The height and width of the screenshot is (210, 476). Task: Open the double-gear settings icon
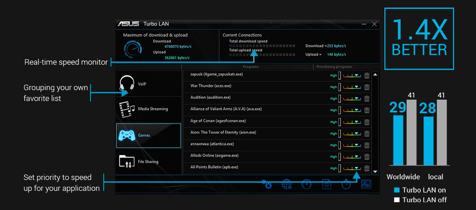(x=267, y=184)
